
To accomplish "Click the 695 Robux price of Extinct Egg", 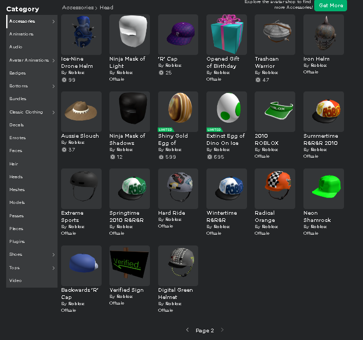I will 216,157.
